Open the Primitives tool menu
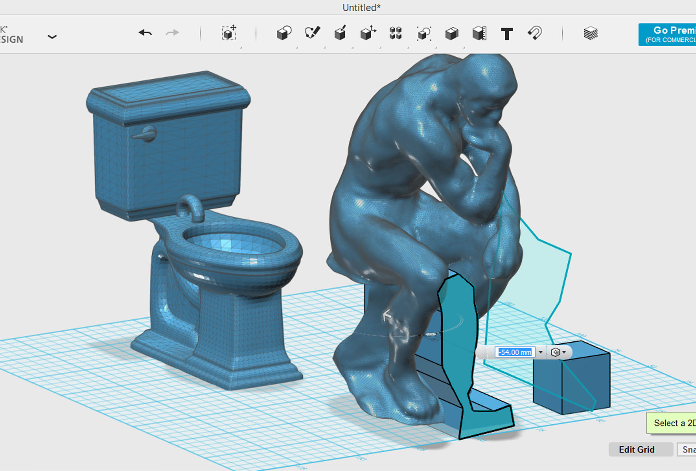 284,33
